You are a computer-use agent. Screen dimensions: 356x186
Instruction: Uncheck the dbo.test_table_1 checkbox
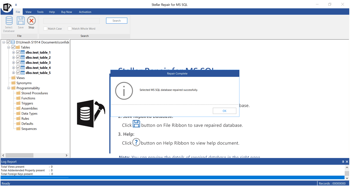18,52
